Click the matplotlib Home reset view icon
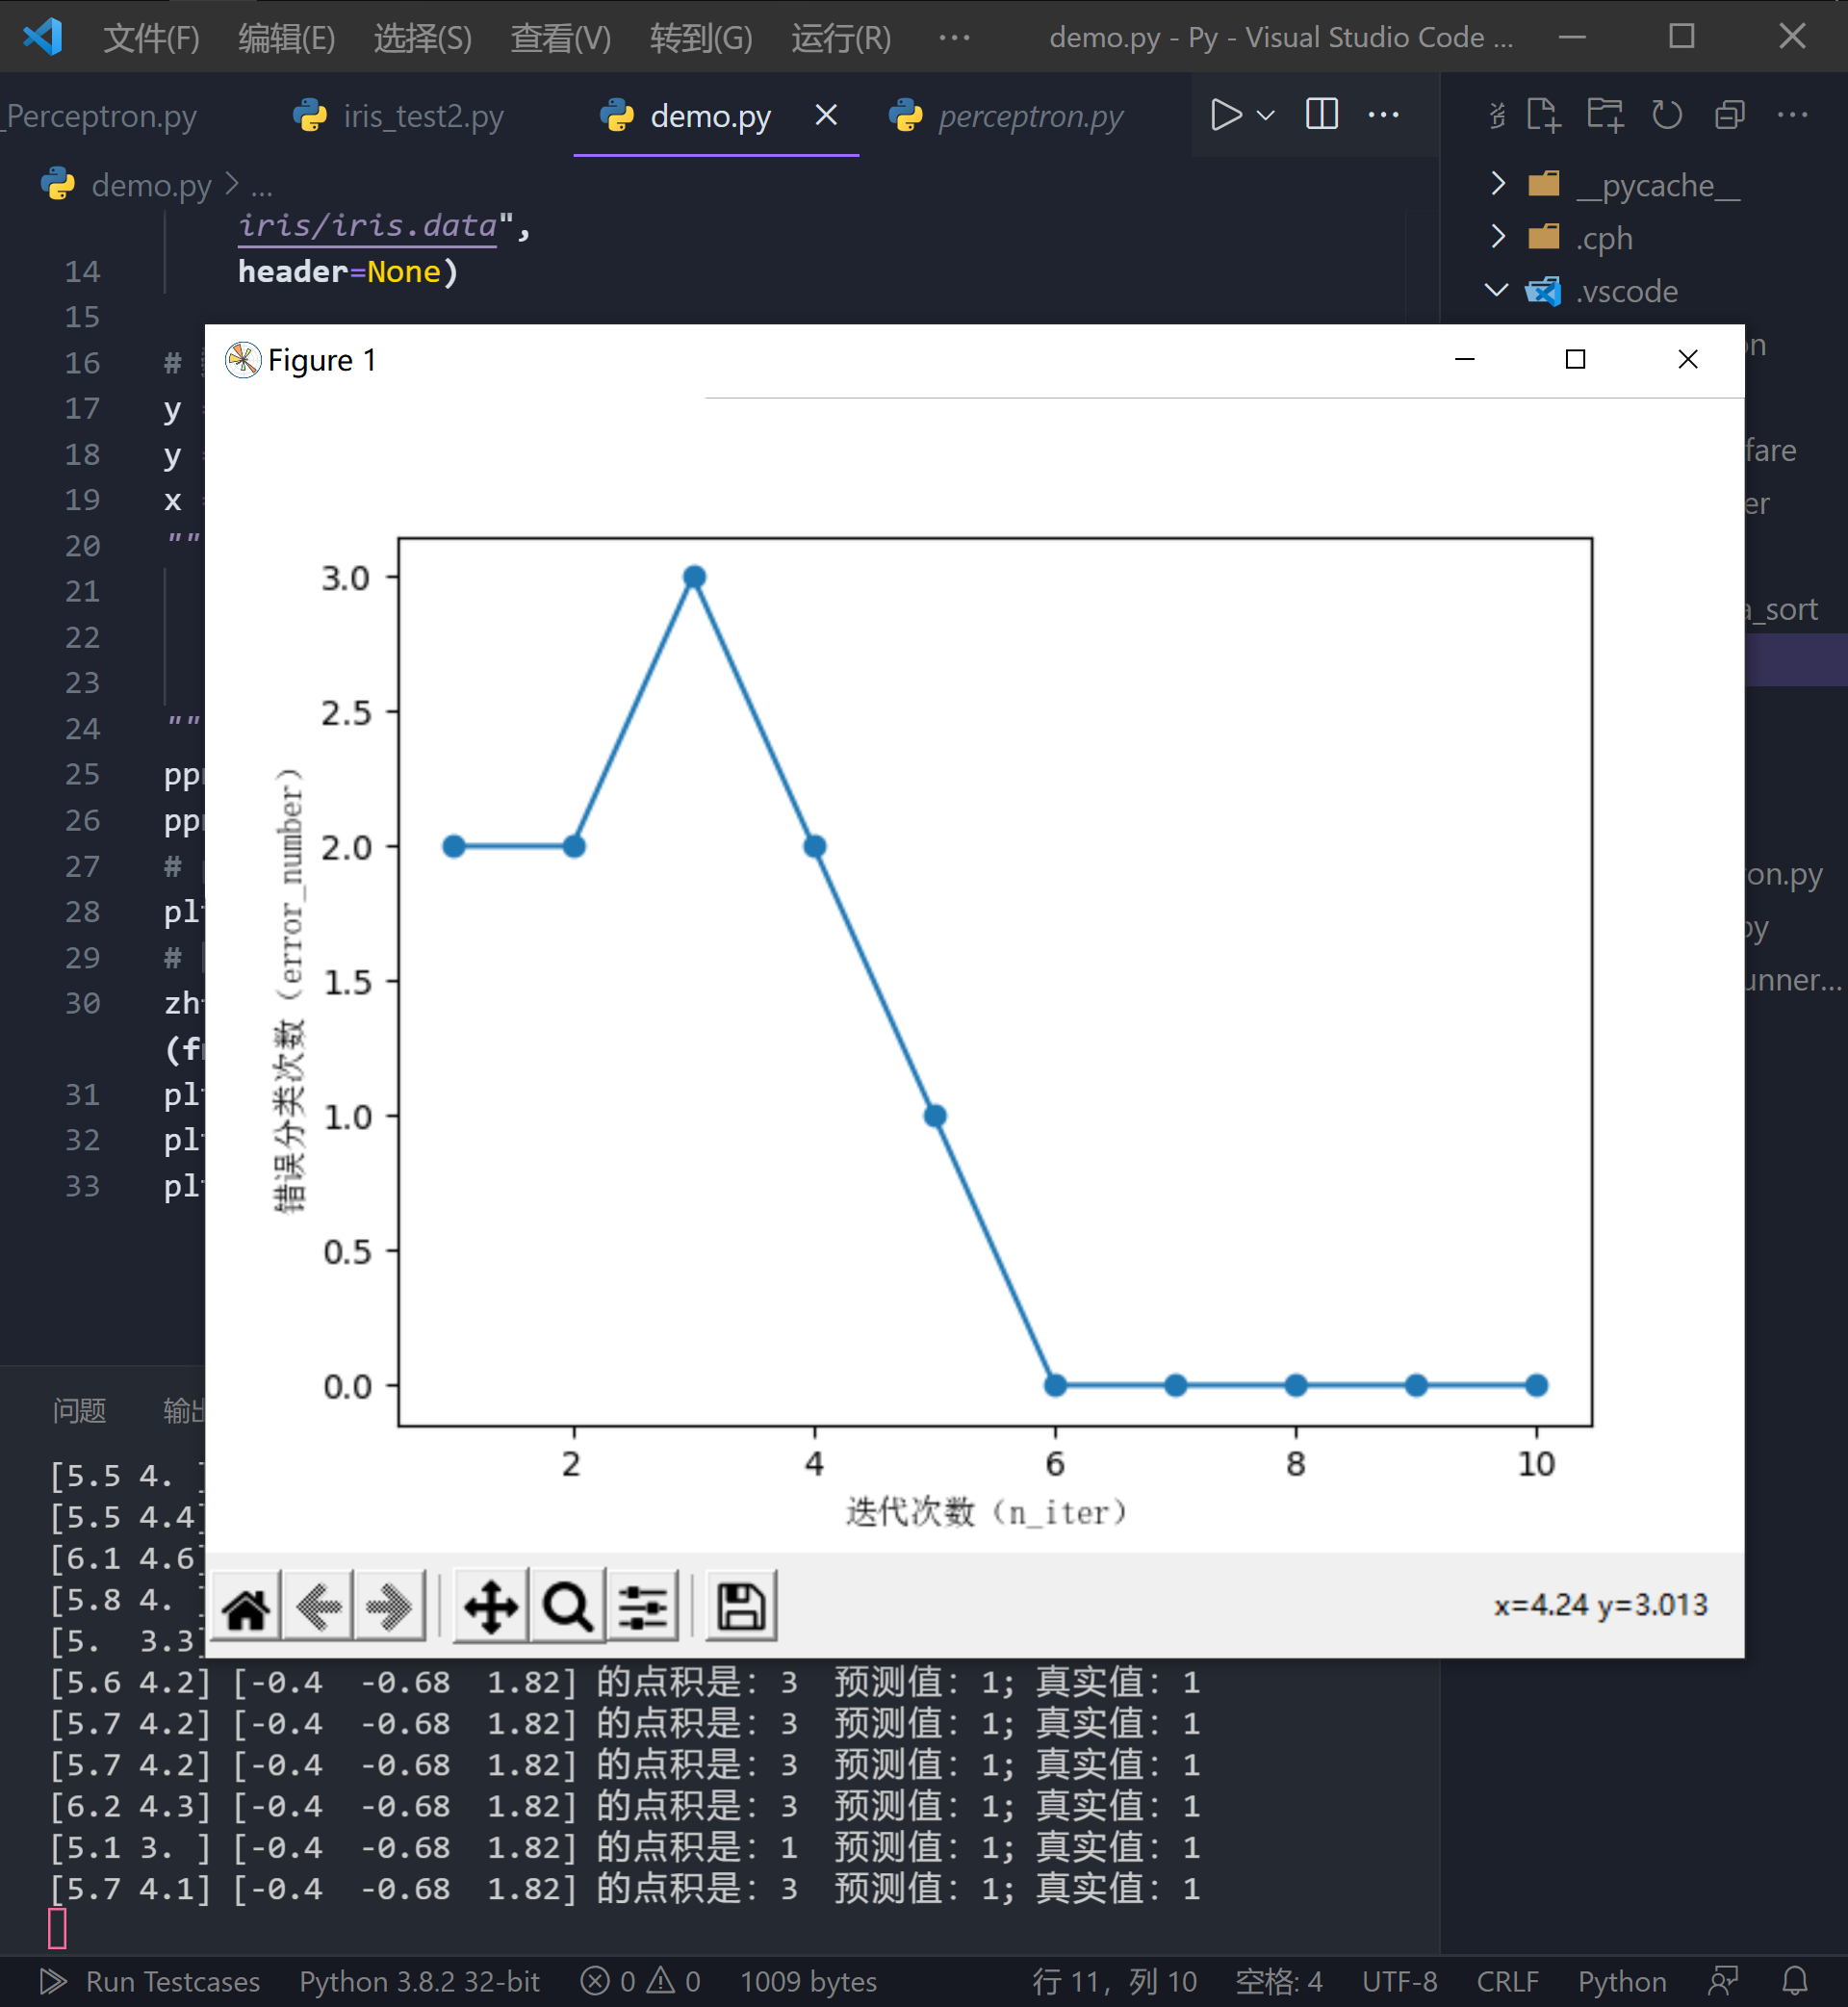The height and width of the screenshot is (2007, 1848). pyautogui.click(x=246, y=1607)
